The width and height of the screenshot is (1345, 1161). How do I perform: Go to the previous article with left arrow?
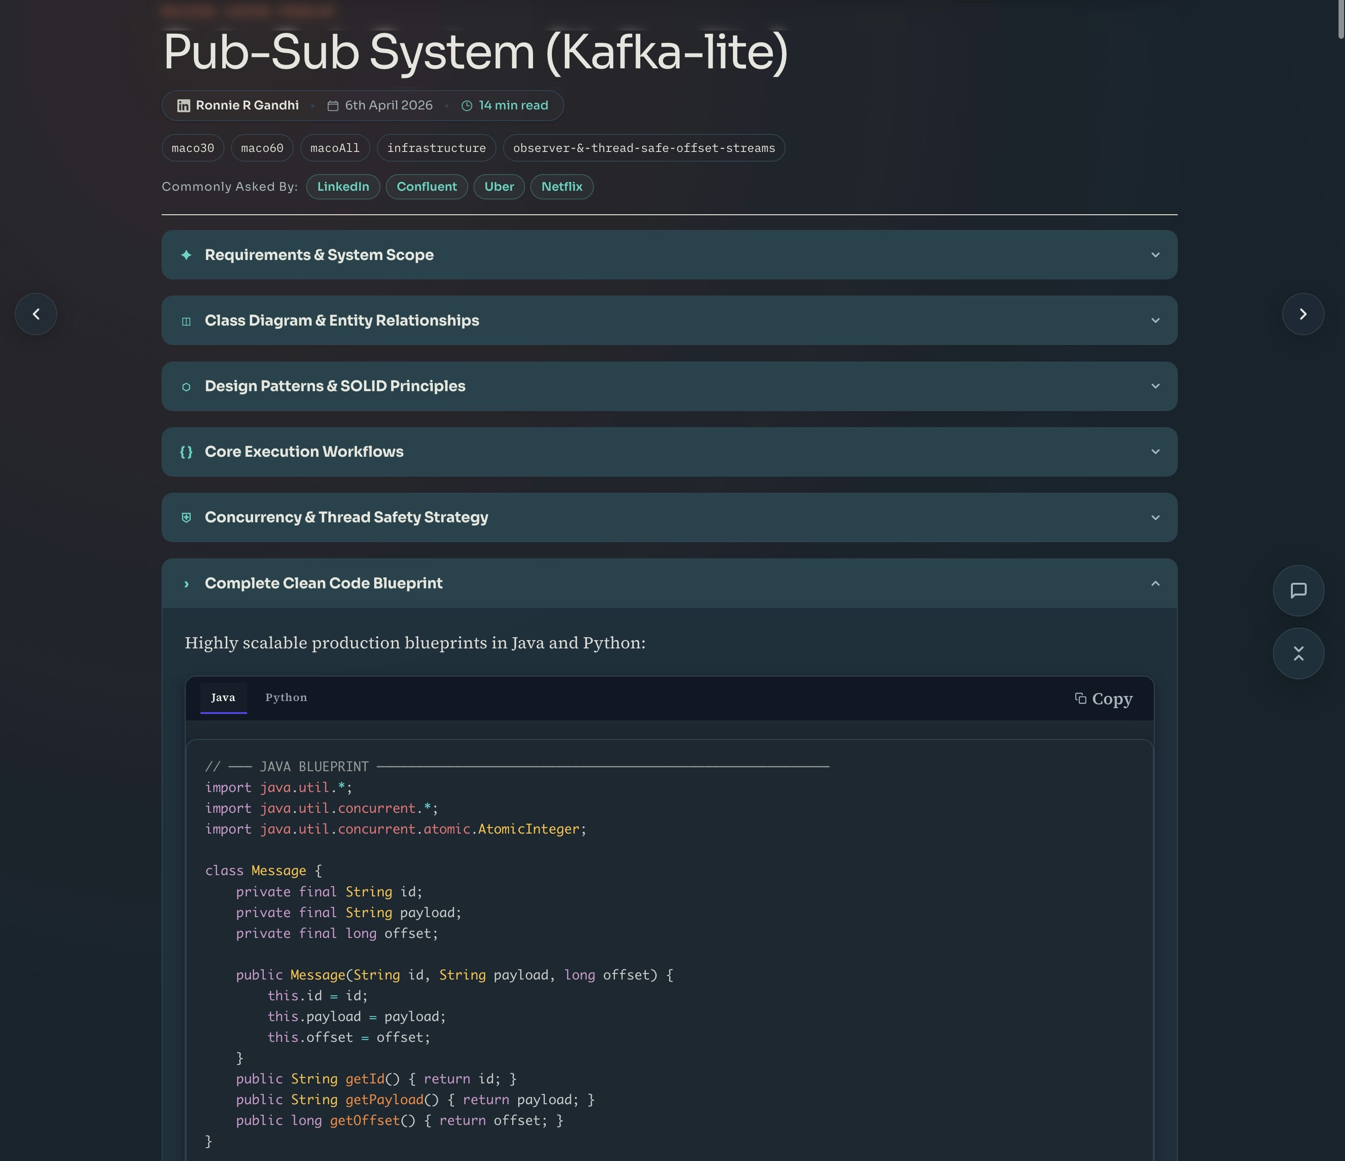36,314
